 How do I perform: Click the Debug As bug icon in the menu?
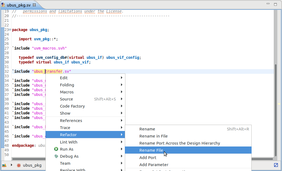[x=57, y=156]
